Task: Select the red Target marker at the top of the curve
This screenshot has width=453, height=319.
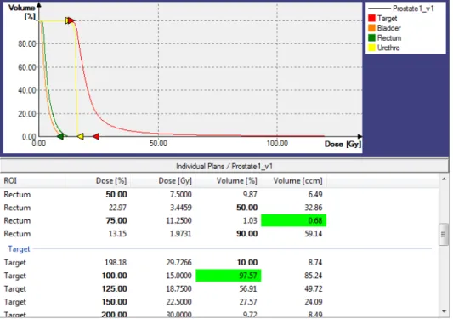Action: 71,20
